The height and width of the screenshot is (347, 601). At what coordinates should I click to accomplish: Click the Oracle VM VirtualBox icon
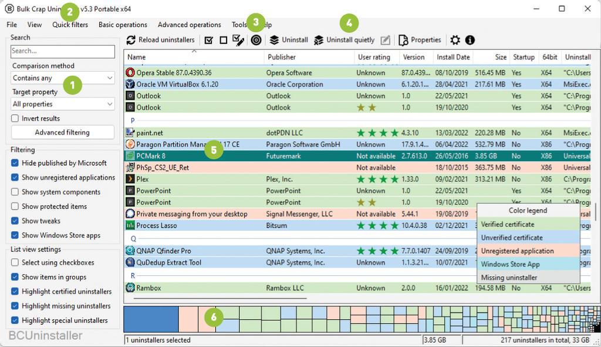[130, 84]
